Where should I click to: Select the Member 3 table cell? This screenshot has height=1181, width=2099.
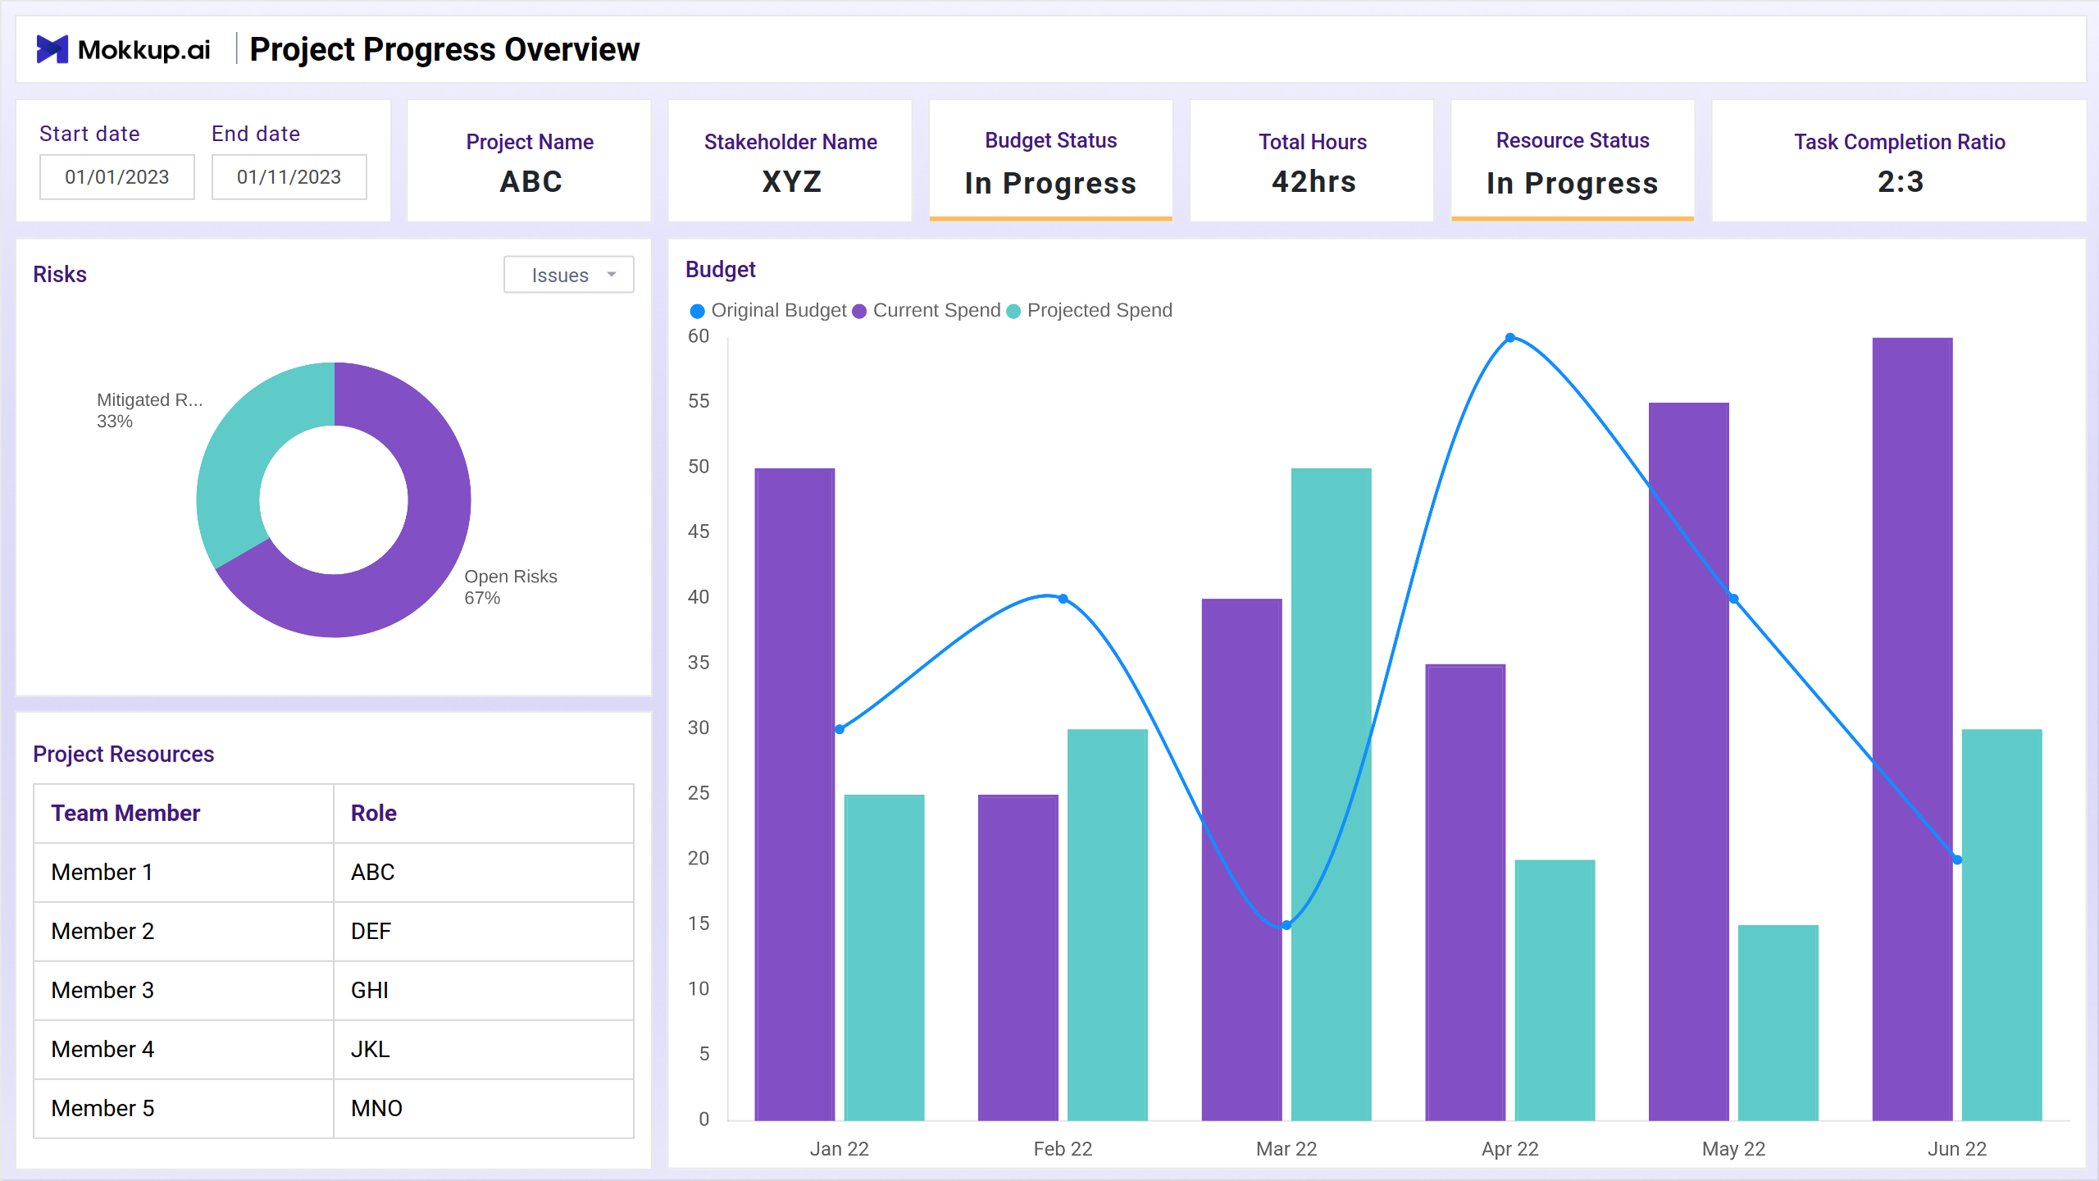[x=184, y=991]
